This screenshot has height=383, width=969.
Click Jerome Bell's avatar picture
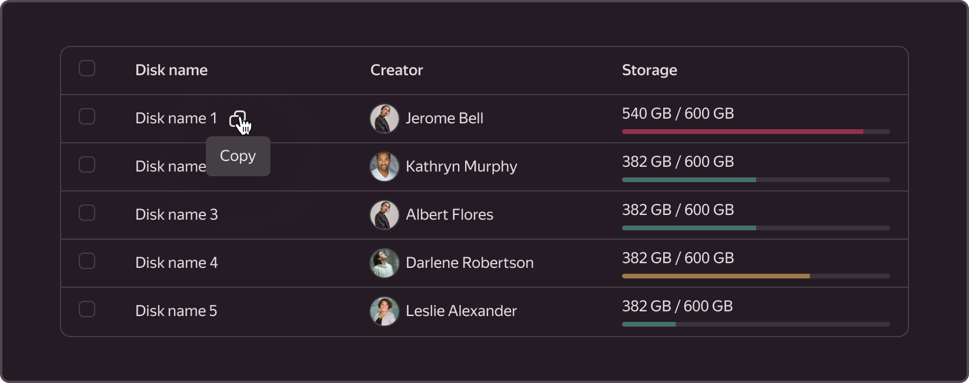click(385, 119)
